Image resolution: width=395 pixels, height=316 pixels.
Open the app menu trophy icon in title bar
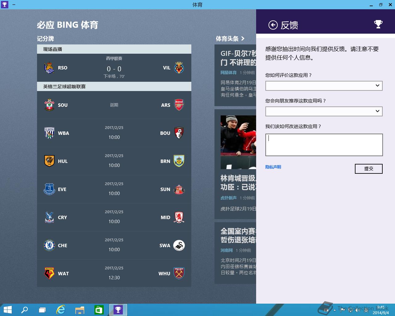point(4,5)
